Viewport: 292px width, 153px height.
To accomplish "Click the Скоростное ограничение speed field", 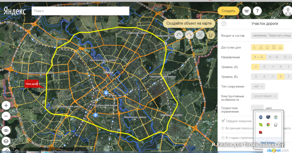I will pos(257,108).
